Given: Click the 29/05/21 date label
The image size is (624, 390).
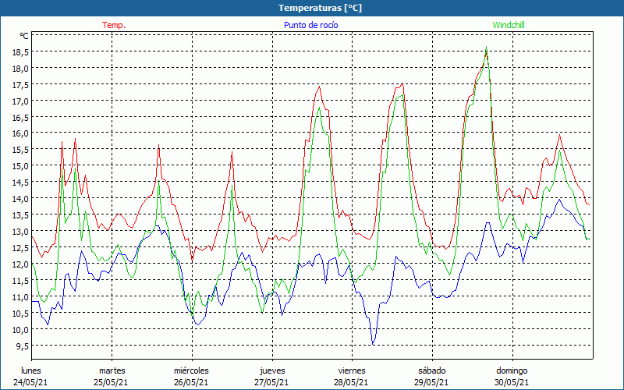Looking at the screenshot, I should [x=431, y=382].
